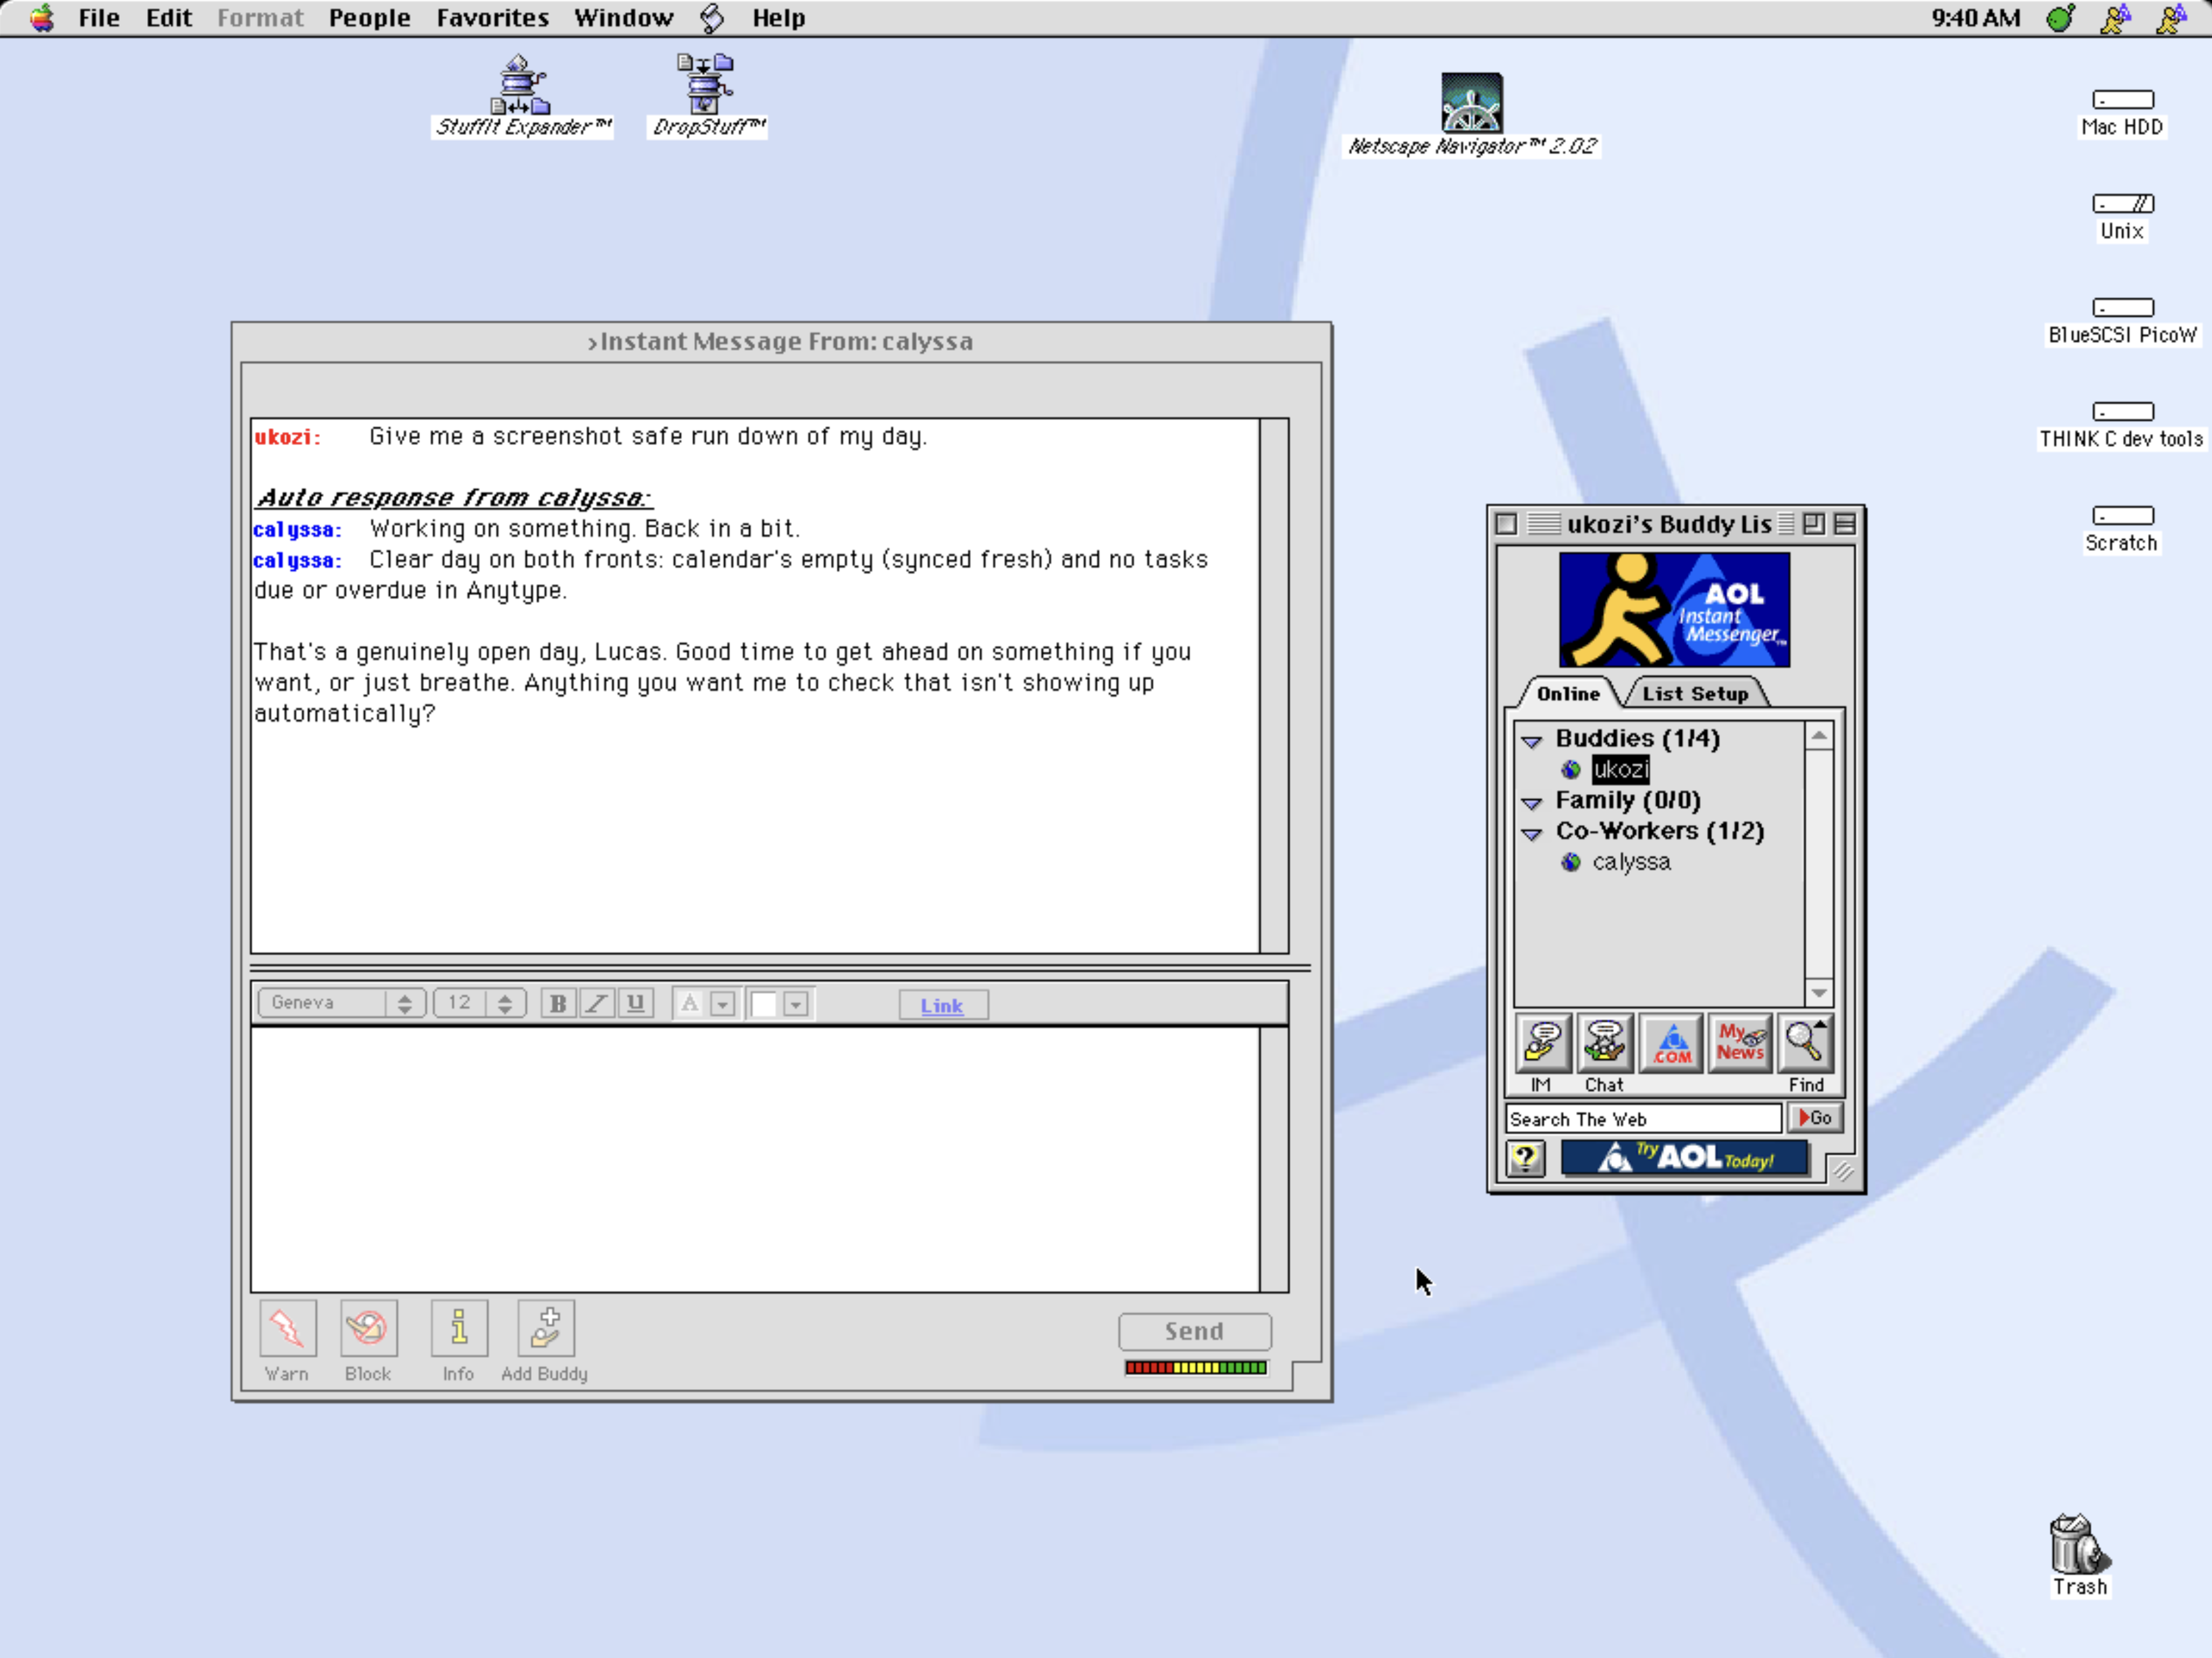Click the IM button in Buddy List
2212x1658 pixels.
(x=1542, y=1042)
